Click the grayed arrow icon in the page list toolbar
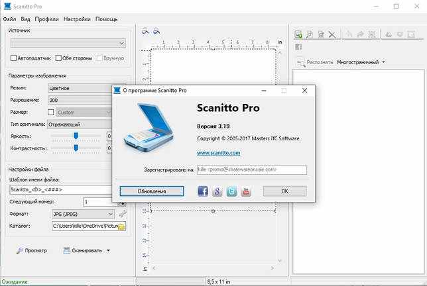This screenshot has width=427, height=286. point(360,34)
